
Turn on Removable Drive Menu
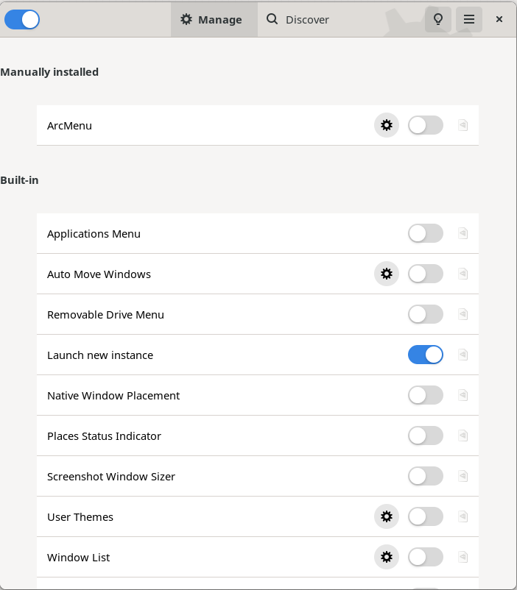[x=426, y=314]
